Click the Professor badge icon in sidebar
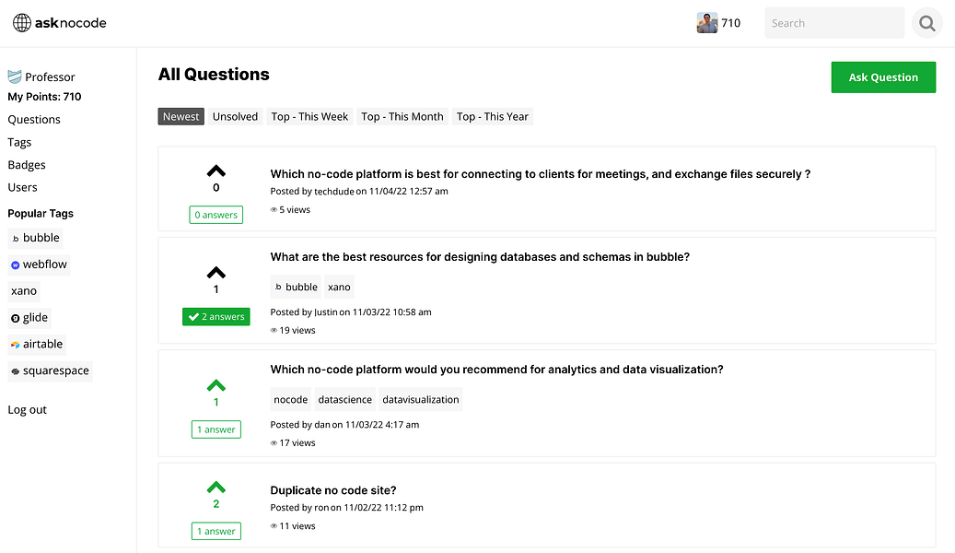 15,76
